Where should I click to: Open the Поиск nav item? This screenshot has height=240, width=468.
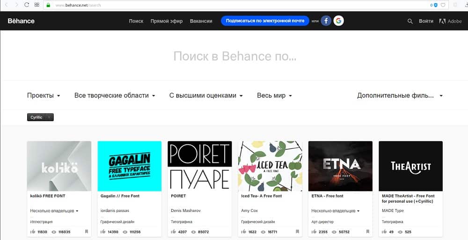click(x=136, y=21)
